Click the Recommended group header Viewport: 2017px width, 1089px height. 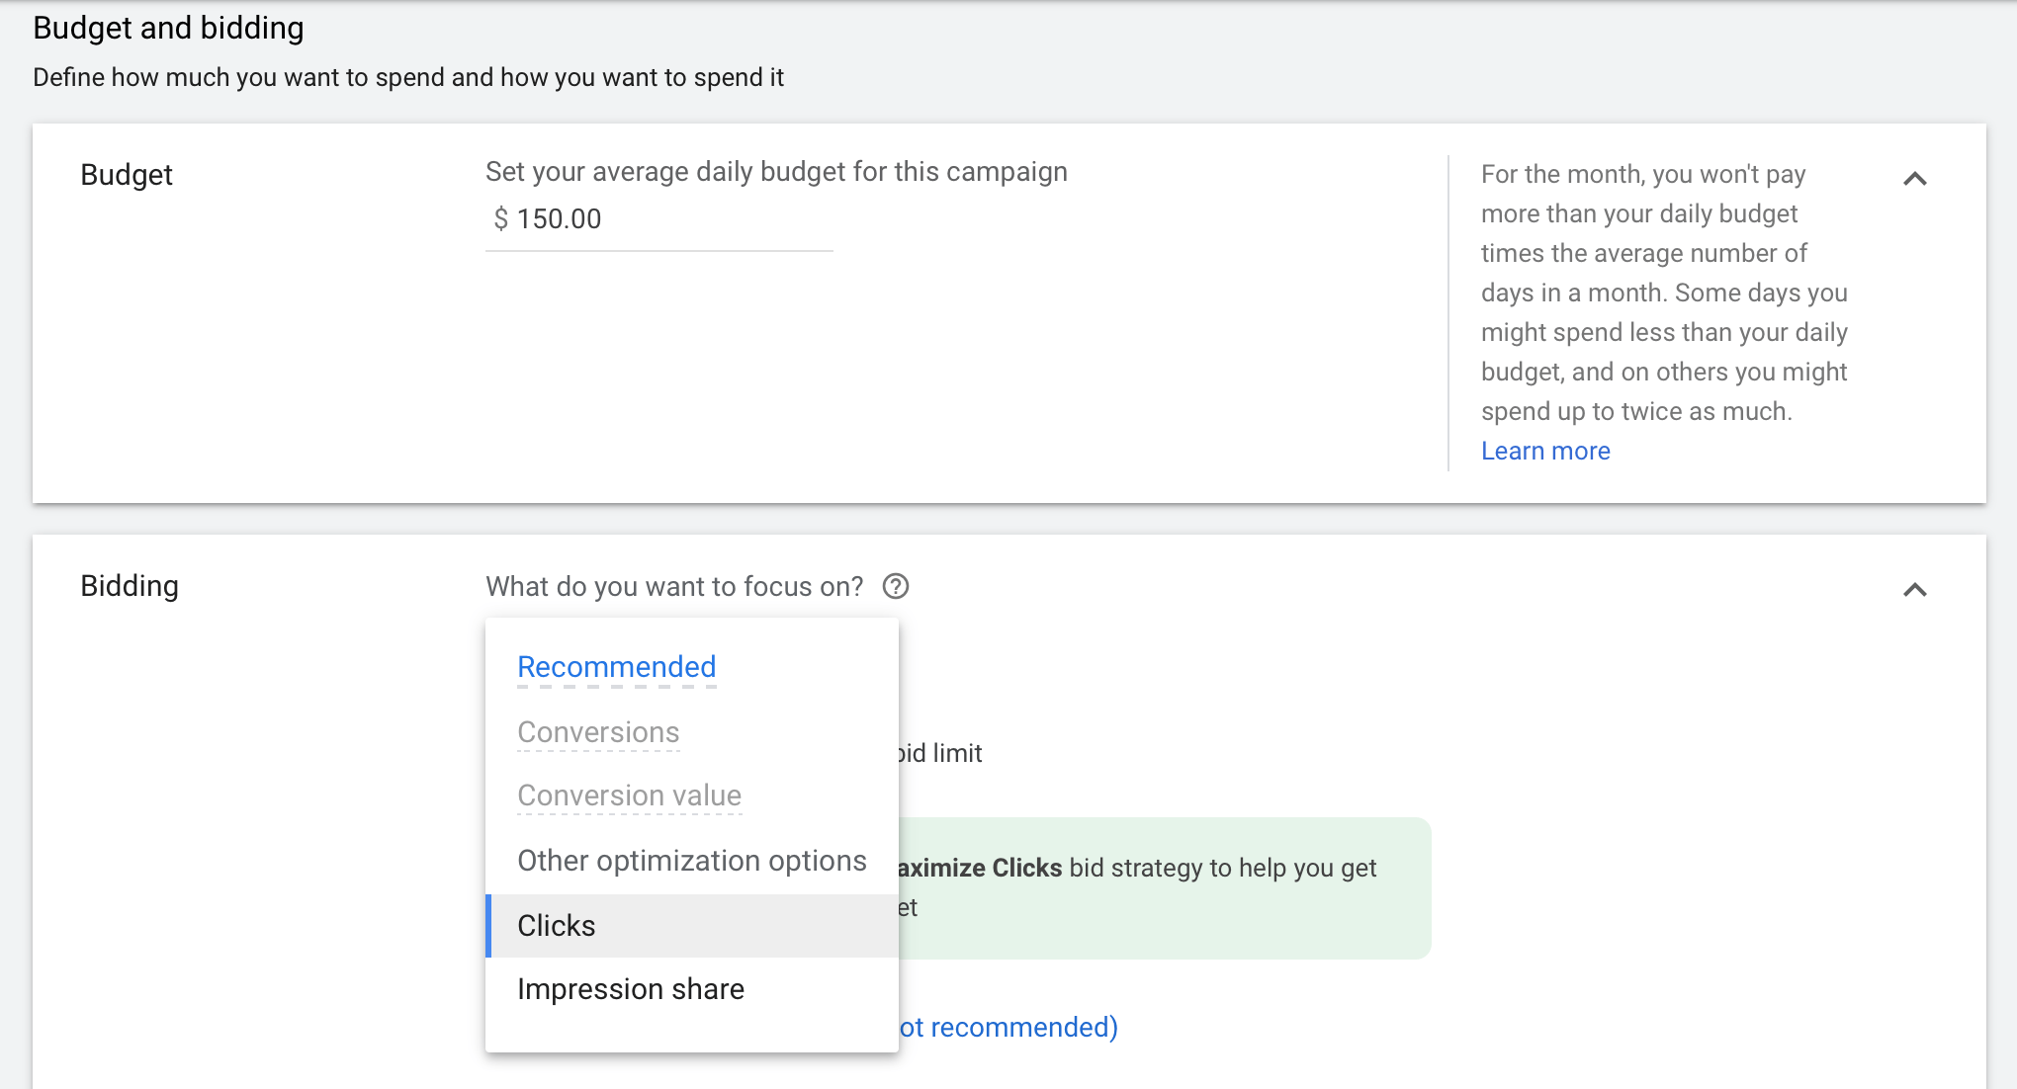tap(616, 667)
